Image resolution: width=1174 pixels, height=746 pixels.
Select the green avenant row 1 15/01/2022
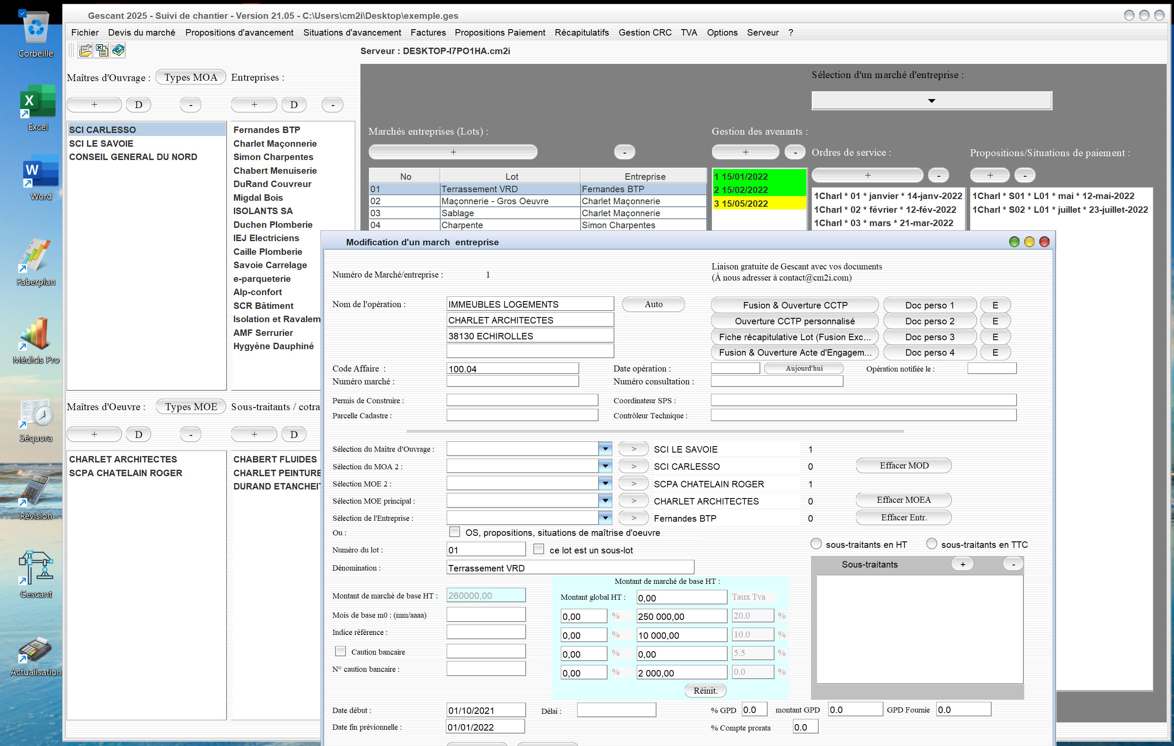tap(759, 176)
